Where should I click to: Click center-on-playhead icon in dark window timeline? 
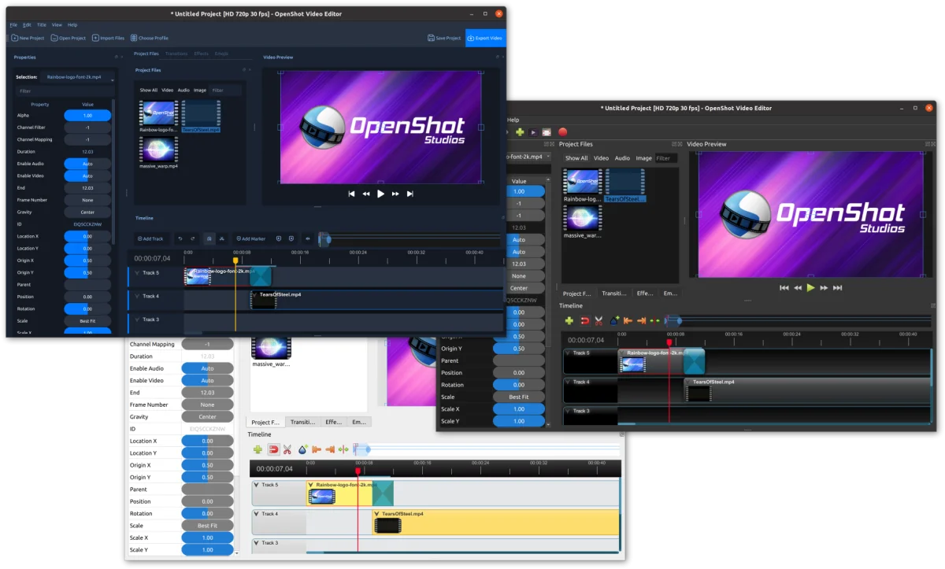coord(654,320)
